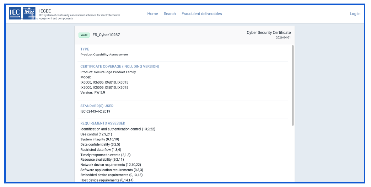Click the Version FW 5.9 line
The width and height of the screenshot is (371, 187).
pyautogui.click(x=93, y=92)
